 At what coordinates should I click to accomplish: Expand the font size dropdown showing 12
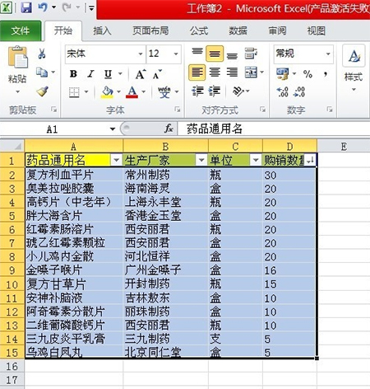(x=176, y=54)
